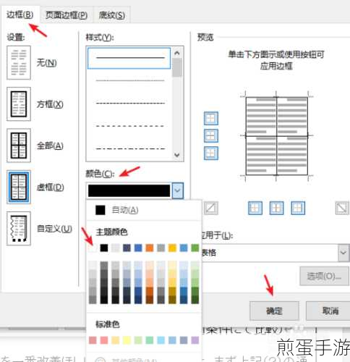The image size is (350, 362).
Task: Switch to the 底纹(S) tab
Action: (x=112, y=15)
